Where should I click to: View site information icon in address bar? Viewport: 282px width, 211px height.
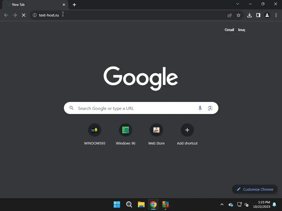point(35,15)
